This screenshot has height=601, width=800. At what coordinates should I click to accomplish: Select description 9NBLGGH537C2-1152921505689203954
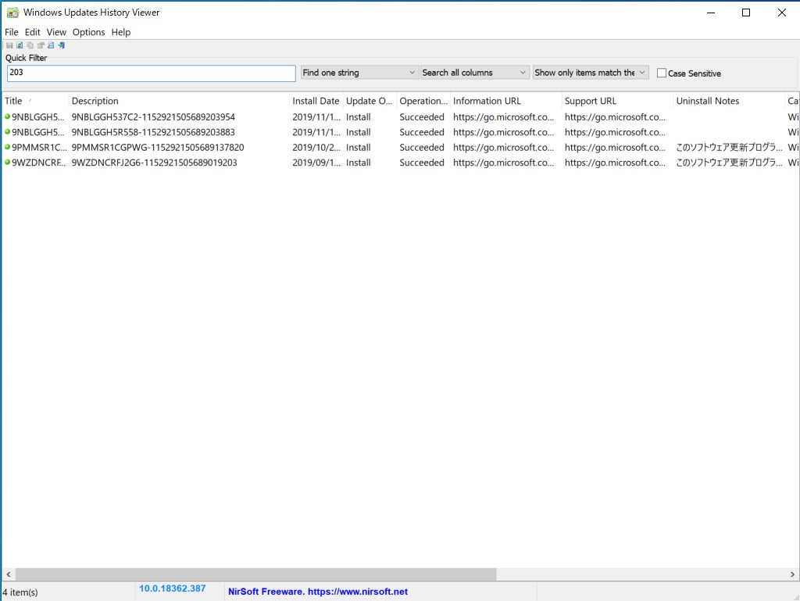[153, 116]
